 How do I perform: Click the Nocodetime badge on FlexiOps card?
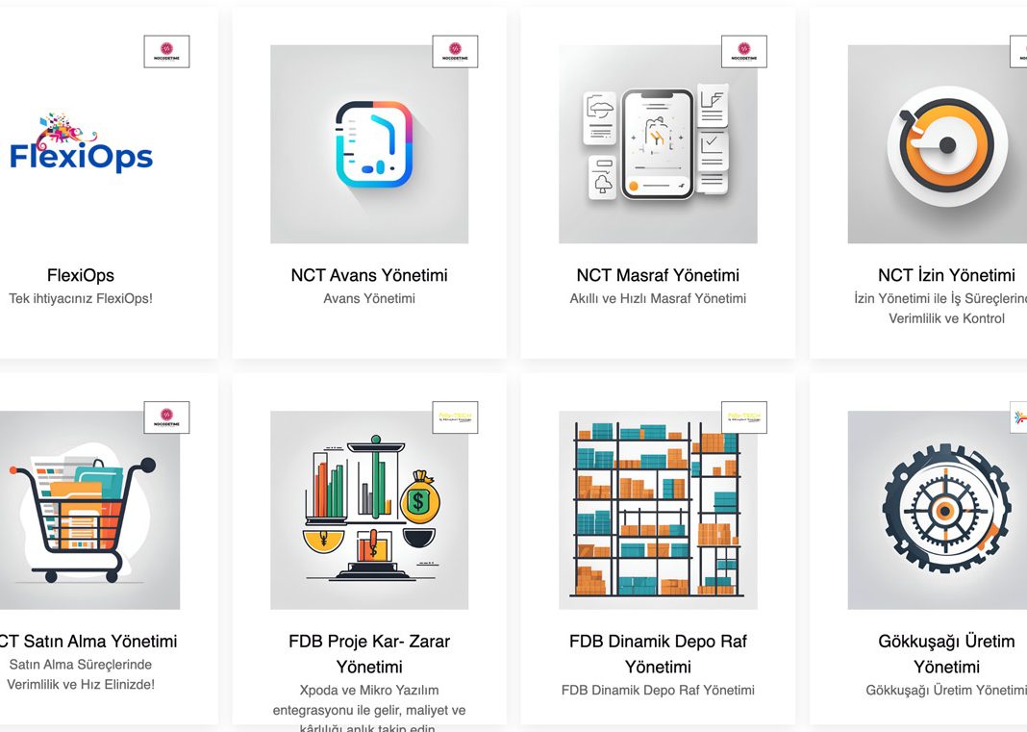[166, 52]
